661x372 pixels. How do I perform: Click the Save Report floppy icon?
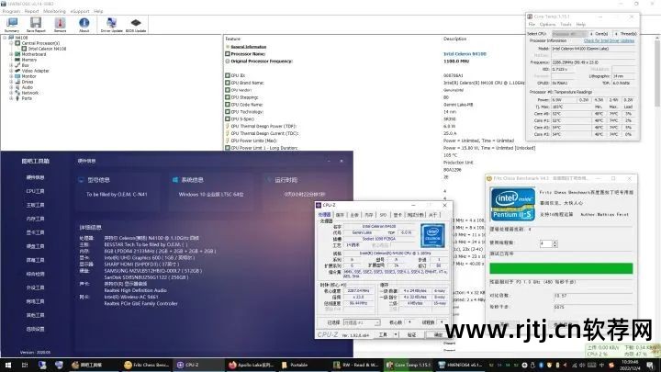coord(36,25)
